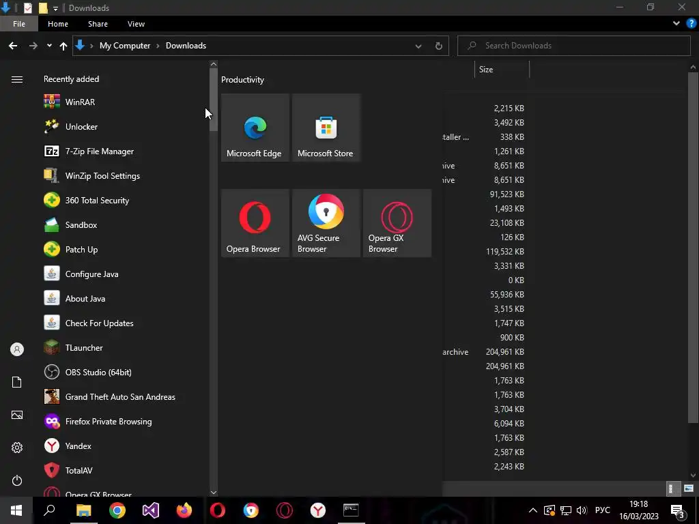The image size is (699, 524).
Task: Go up one folder level
Action: point(63,46)
